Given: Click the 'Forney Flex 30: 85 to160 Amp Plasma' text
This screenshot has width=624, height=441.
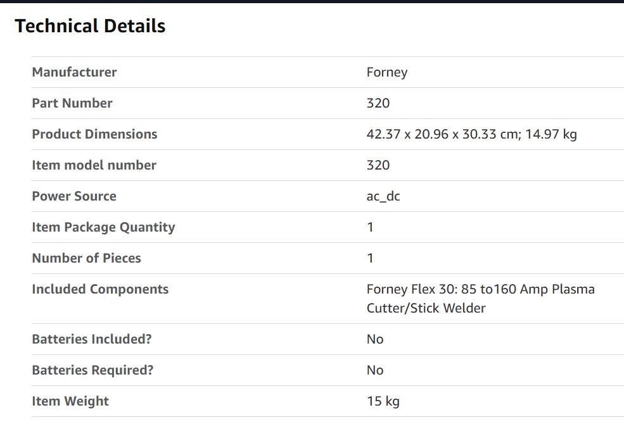Looking at the screenshot, I should (x=480, y=289).
